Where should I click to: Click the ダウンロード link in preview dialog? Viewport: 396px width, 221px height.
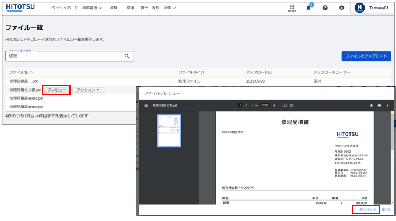[x=367, y=209]
